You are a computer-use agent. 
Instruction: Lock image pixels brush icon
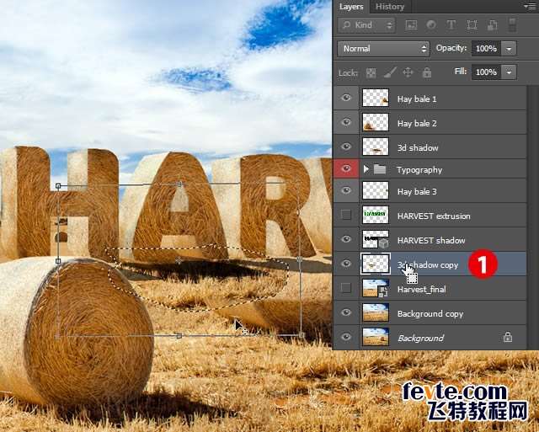[x=389, y=73]
